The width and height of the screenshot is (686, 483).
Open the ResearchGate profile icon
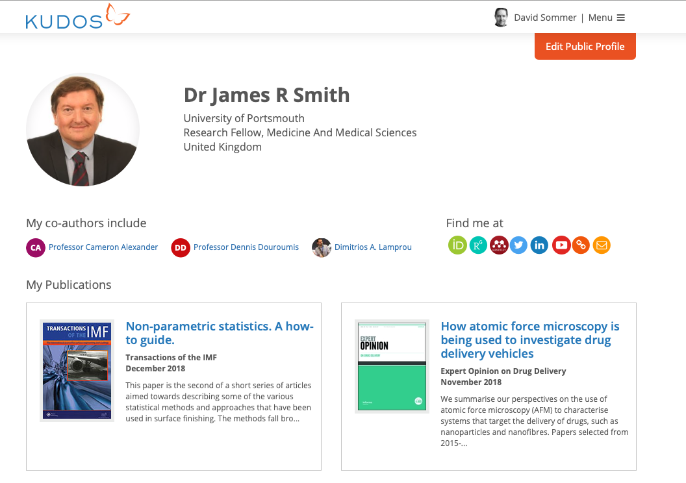pyautogui.click(x=478, y=245)
